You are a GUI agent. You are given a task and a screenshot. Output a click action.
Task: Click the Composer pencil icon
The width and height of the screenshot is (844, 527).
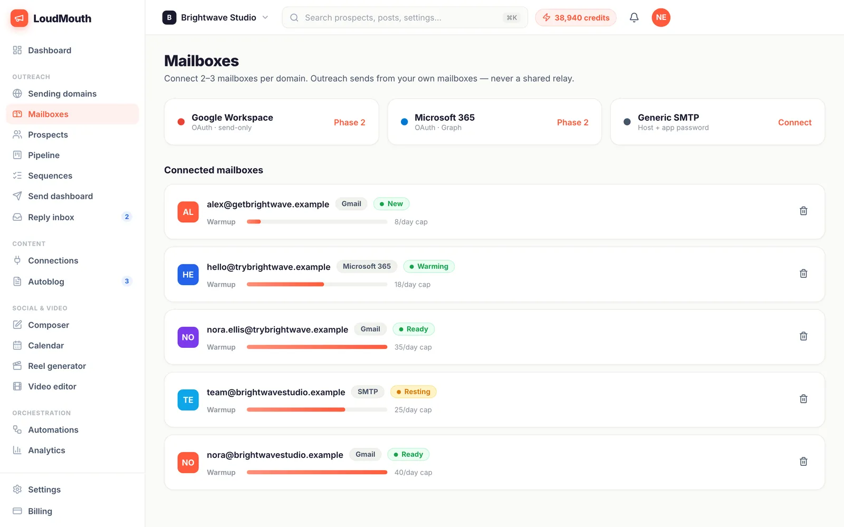tap(17, 325)
